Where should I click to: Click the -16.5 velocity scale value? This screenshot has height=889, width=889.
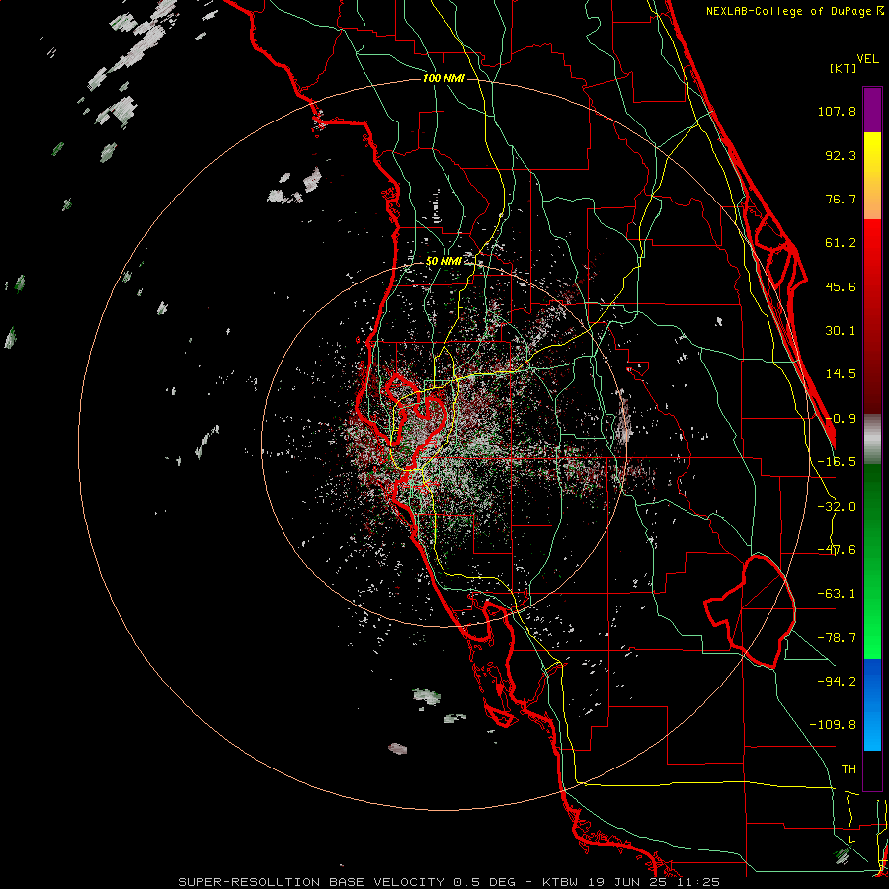pos(837,462)
